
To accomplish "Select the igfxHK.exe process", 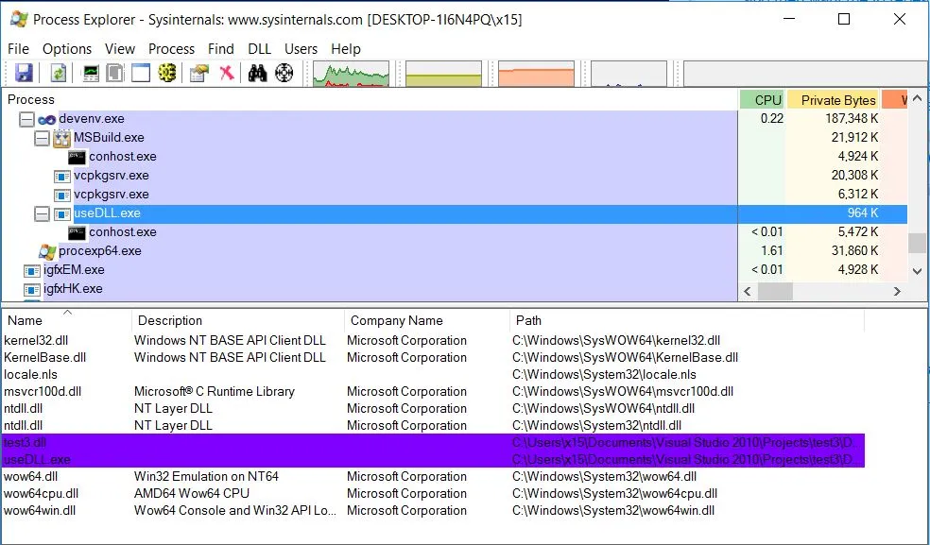I will coord(73,289).
